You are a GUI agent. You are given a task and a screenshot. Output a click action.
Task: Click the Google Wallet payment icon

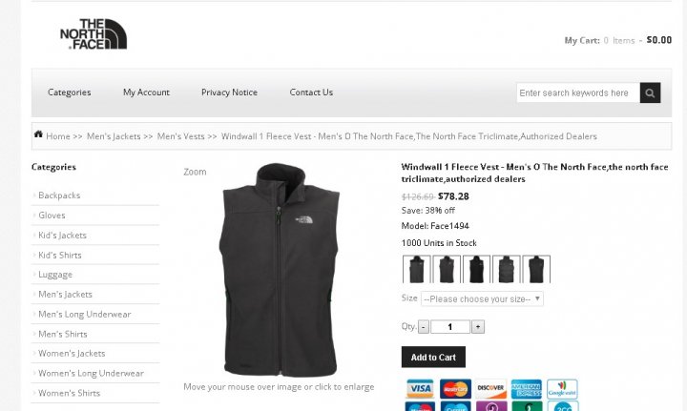[562, 389]
